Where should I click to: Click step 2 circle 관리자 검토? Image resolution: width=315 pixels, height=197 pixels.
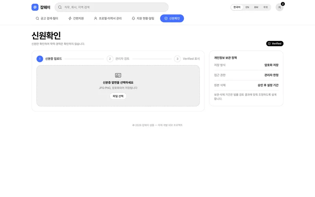coord(110,59)
